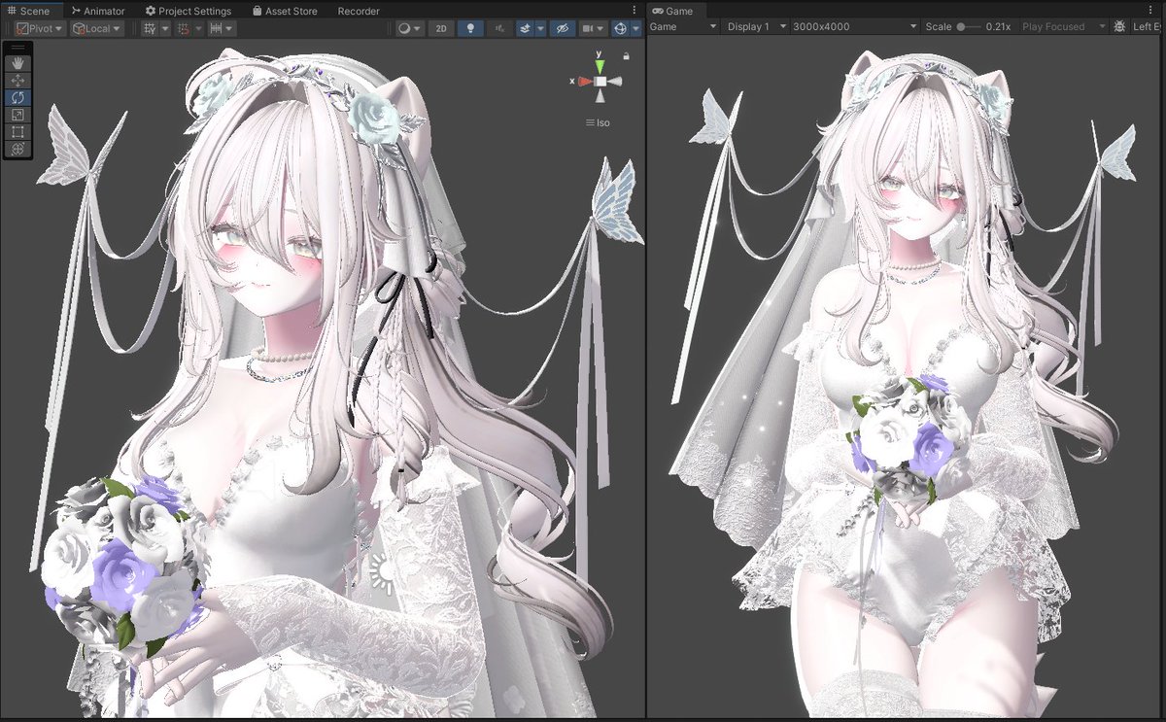Toggle scene audio mute

[x=499, y=28]
